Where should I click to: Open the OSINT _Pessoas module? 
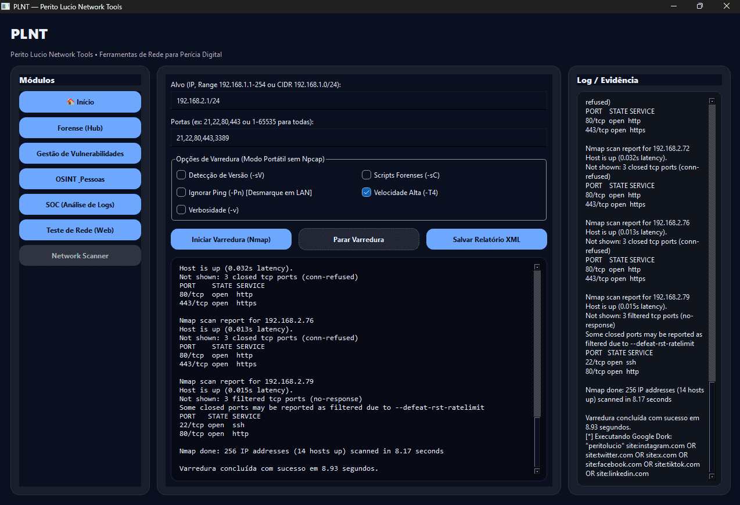(80, 179)
